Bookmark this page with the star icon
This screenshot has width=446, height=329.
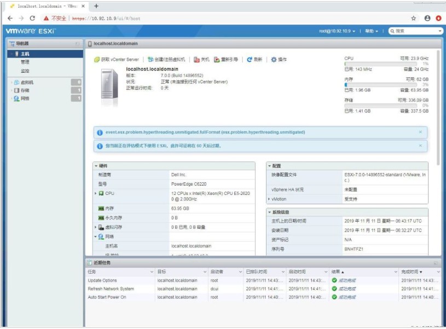coord(413,18)
